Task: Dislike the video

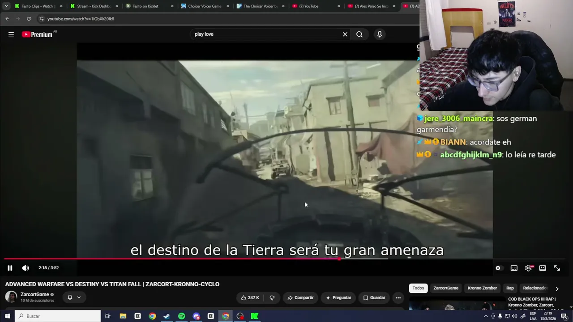Action: pos(272,298)
